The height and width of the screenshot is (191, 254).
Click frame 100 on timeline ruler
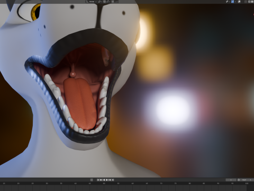[247, 184]
